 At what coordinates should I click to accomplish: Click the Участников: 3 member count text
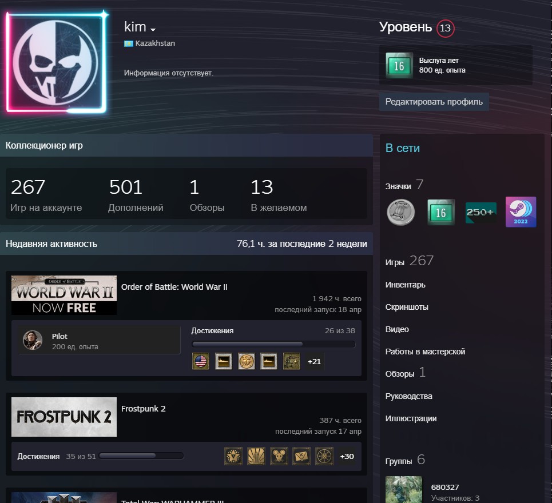pos(455,498)
